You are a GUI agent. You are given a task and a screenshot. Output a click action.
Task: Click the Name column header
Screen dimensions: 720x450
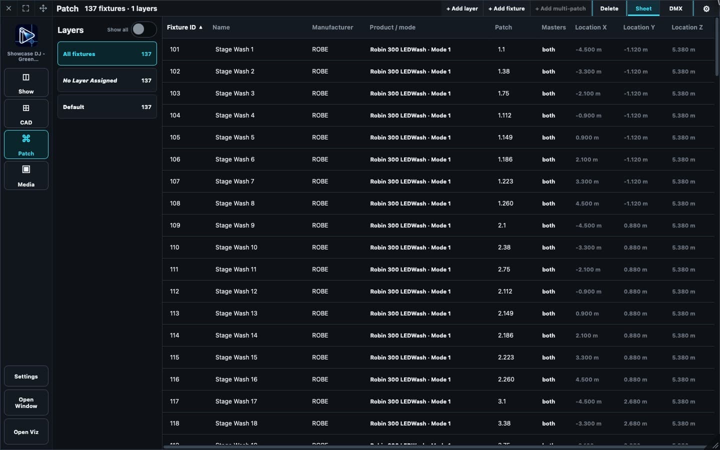tap(221, 27)
